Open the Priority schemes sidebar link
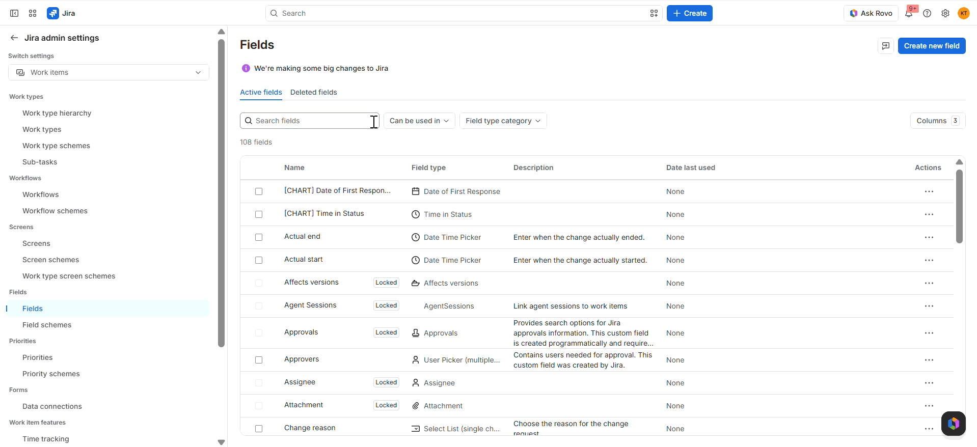The image size is (977, 447). tap(51, 374)
